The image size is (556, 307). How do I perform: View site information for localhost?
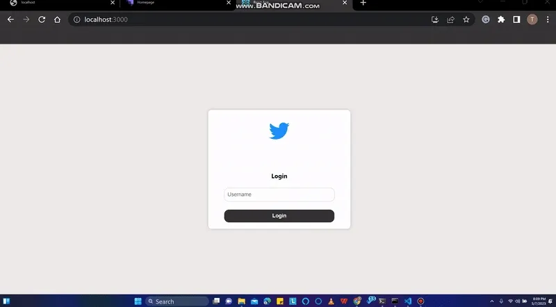[x=76, y=19]
